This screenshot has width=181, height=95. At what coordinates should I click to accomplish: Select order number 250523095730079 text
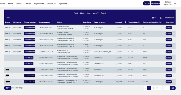point(46,34)
